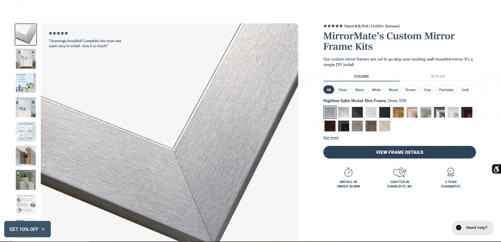Screen dimensions: 501x242
Task: Expand swatches with See more
Action: 331,137
